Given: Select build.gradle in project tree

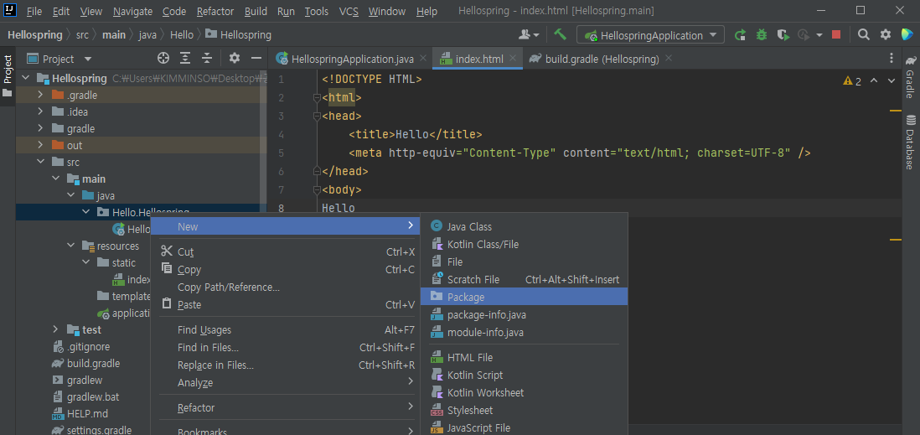Looking at the screenshot, I should [x=93, y=364].
